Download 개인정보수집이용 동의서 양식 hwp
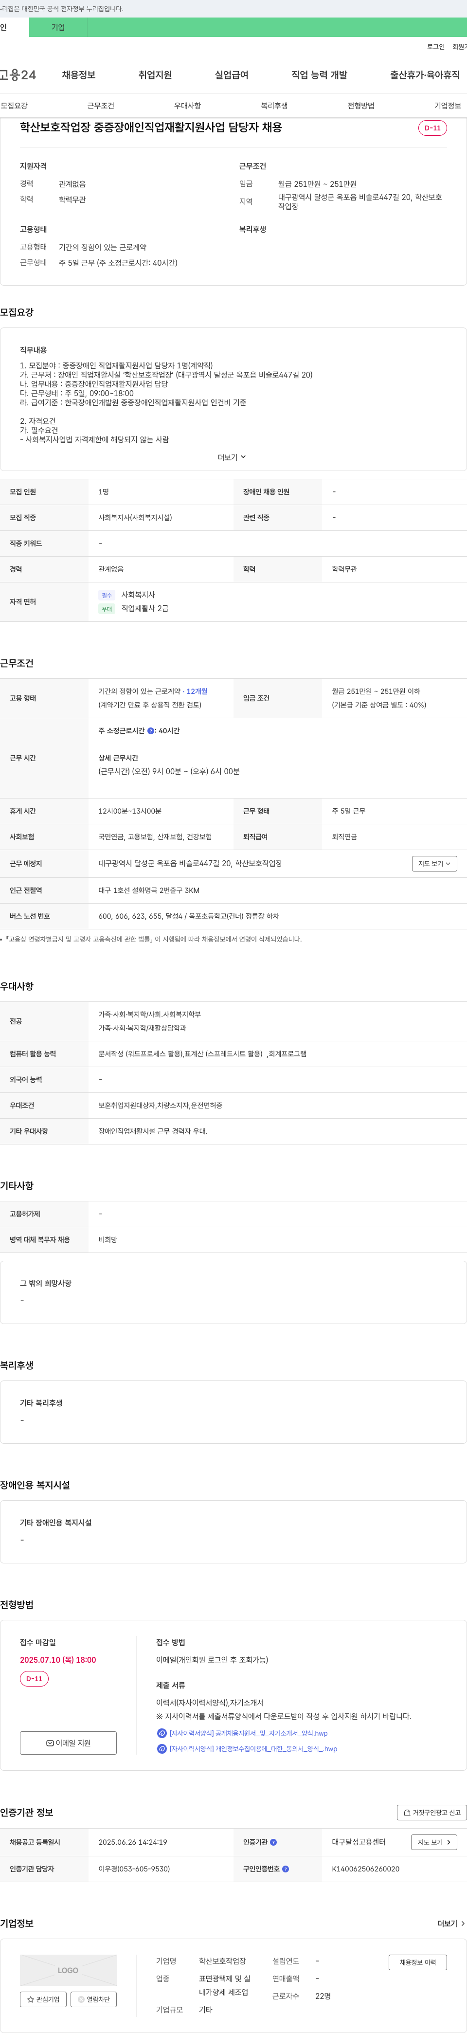Image resolution: width=467 pixels, height=2033 pixels. click(253, 1749)
